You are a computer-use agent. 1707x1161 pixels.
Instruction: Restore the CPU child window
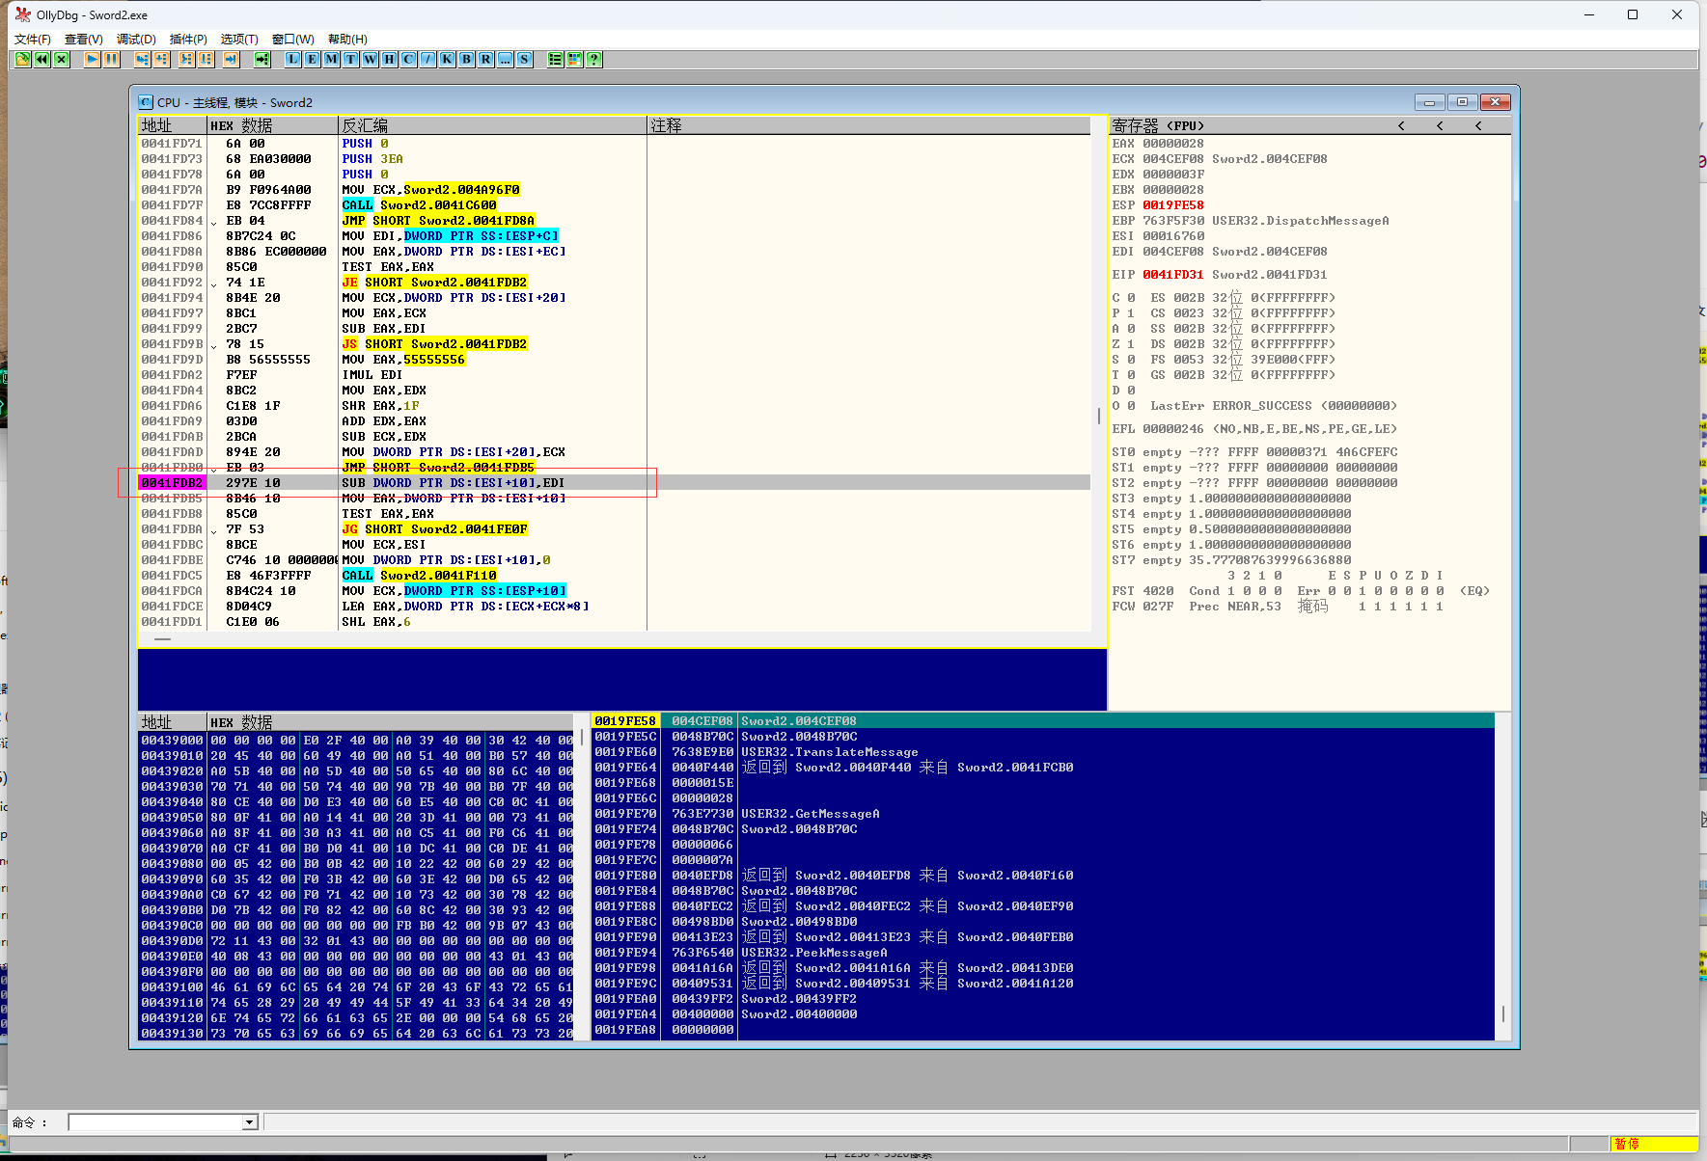(1462, 102)
